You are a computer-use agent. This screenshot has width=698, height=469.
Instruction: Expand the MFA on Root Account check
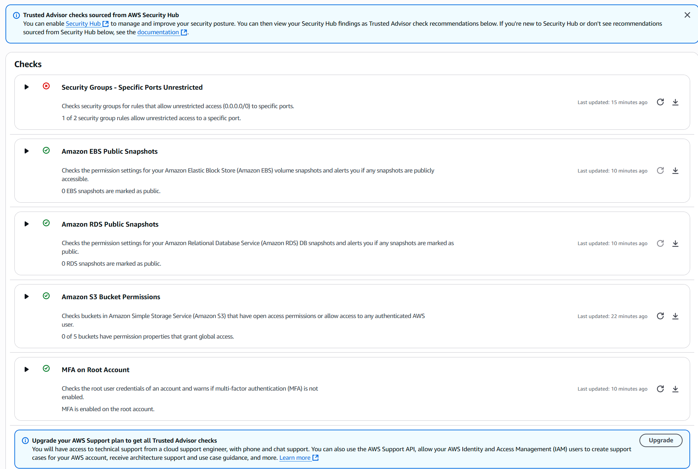26,369
